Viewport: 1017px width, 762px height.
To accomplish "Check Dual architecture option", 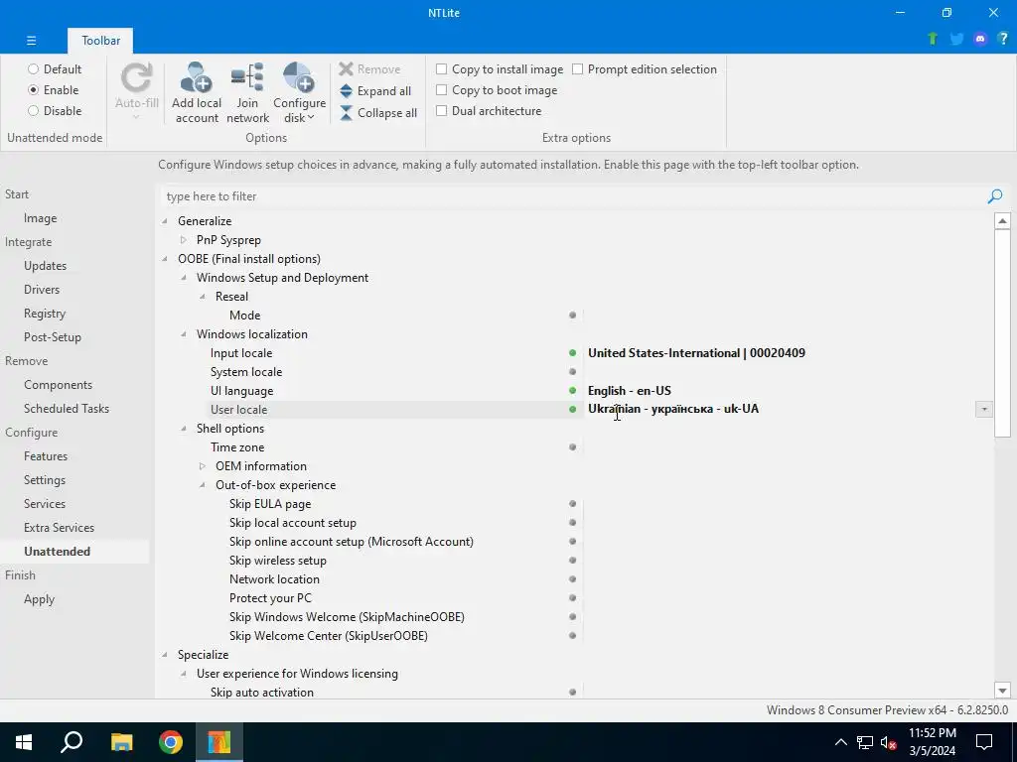I will 442,111.
